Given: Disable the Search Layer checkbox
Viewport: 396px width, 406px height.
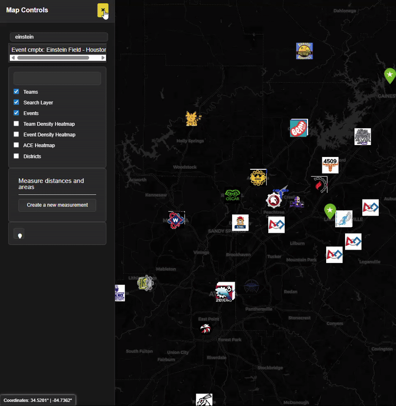Looking at the screenshot, I should click(16, 102).
